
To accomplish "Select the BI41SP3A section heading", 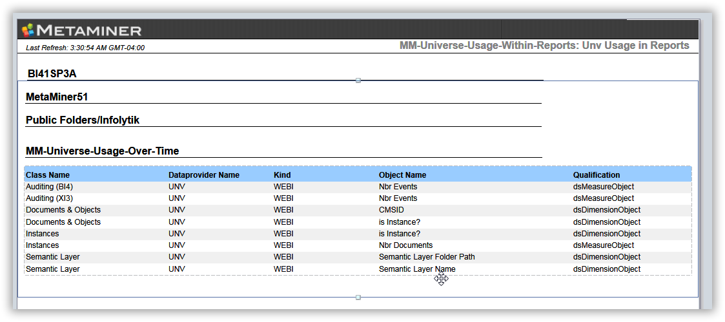I will tap(52, 74).
